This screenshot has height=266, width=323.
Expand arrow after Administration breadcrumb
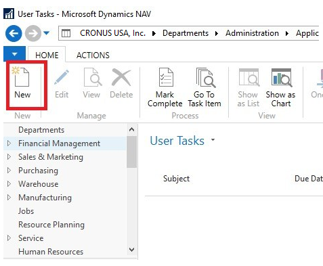click(287, 34)
